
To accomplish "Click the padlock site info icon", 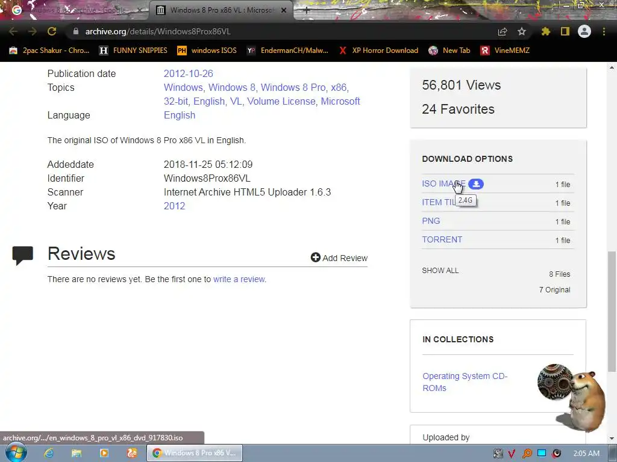I will (76, 31).
